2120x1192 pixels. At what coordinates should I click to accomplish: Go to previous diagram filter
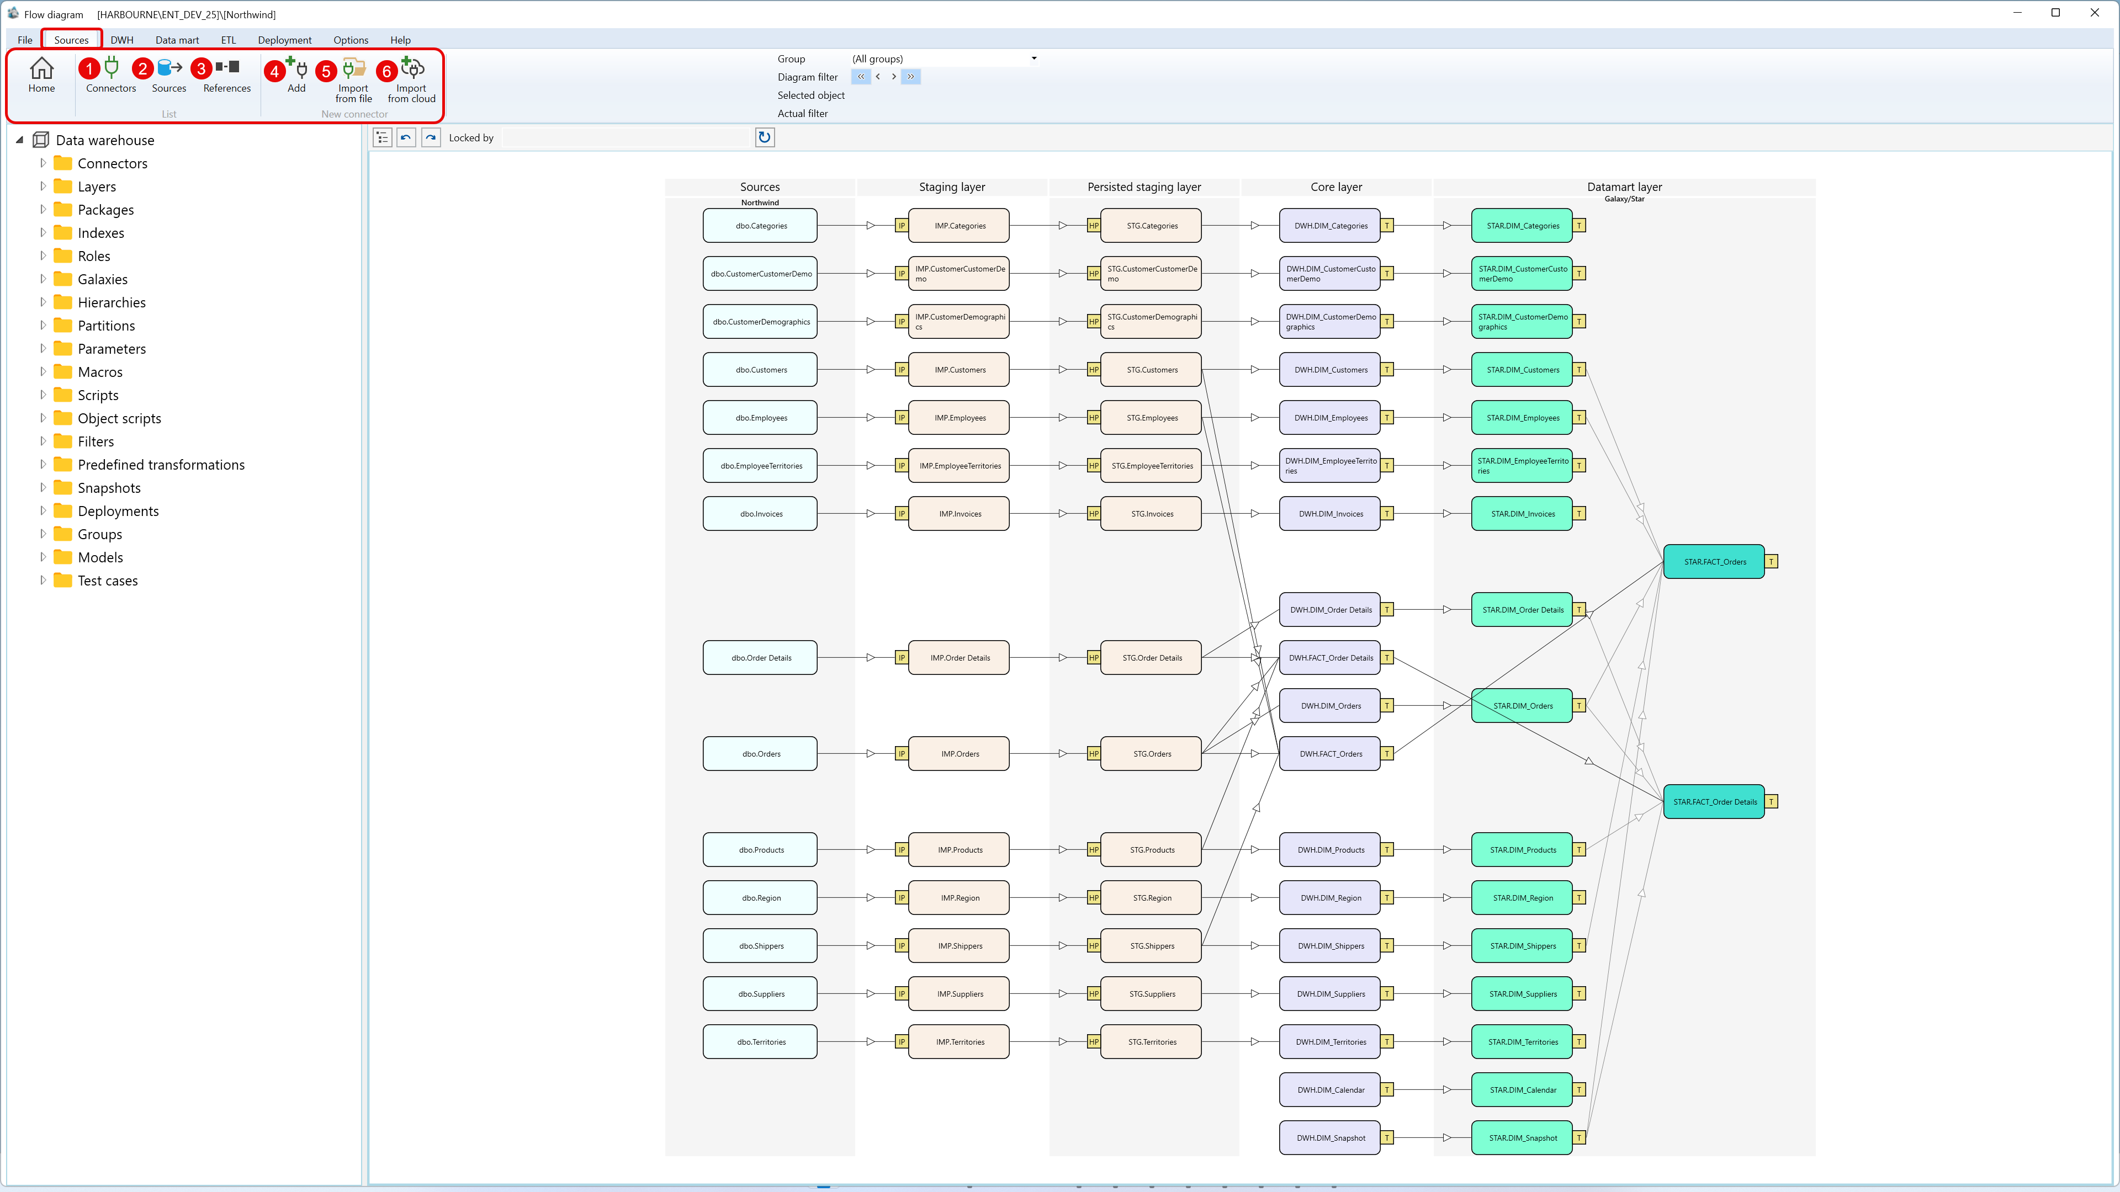878,77
